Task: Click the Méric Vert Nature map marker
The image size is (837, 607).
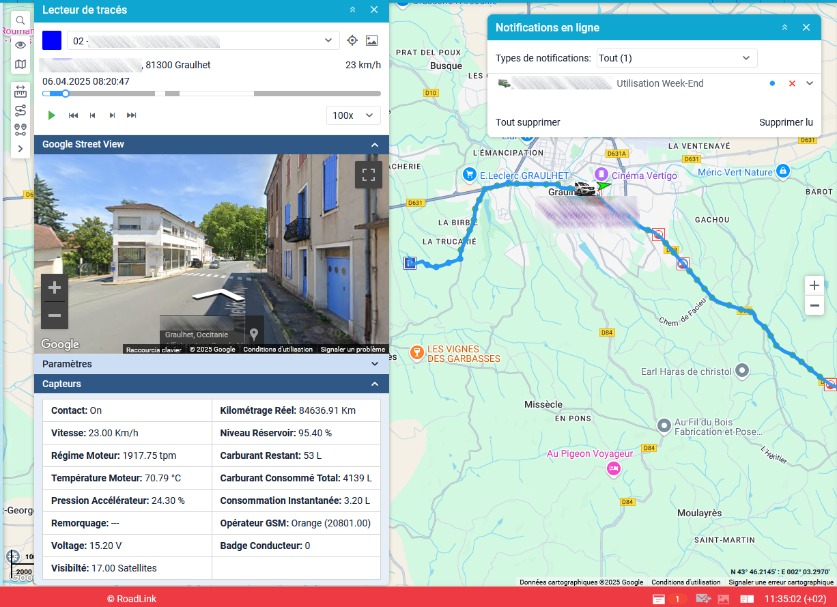Action: (783, 170)
